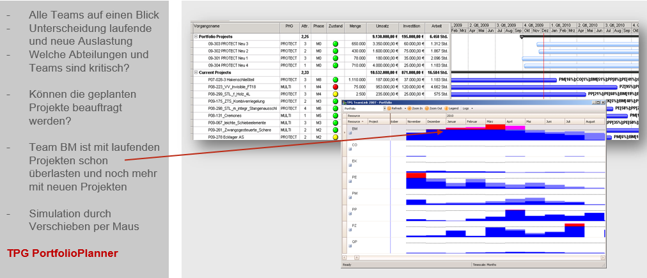Click green status light of 09-303 PROTECT Neu 3
This screenshot has height=278, width=647.
coord(336,43)
